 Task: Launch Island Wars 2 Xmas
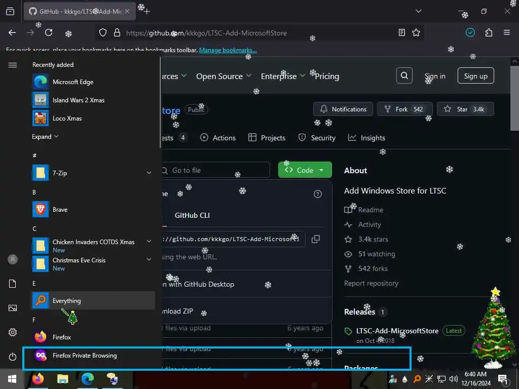coord(93,100)
